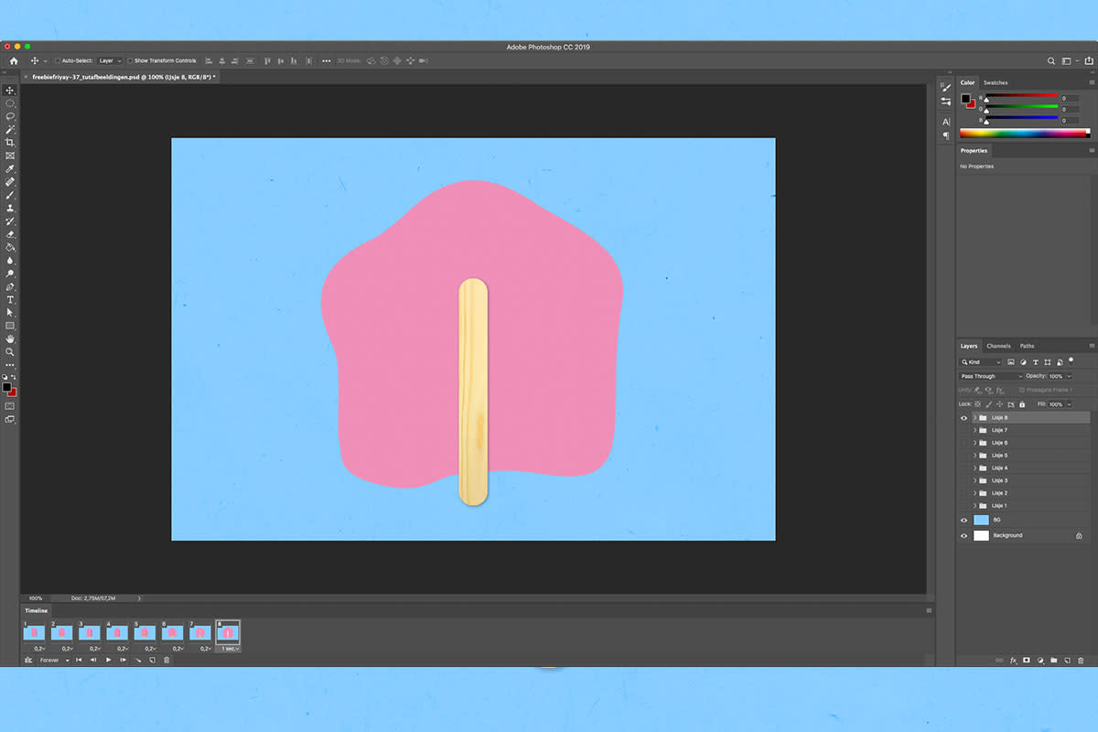Switch to the Swatches tab
Image resolution: width=1098 pixels, height=732 pixels.
tap(996, 83)
